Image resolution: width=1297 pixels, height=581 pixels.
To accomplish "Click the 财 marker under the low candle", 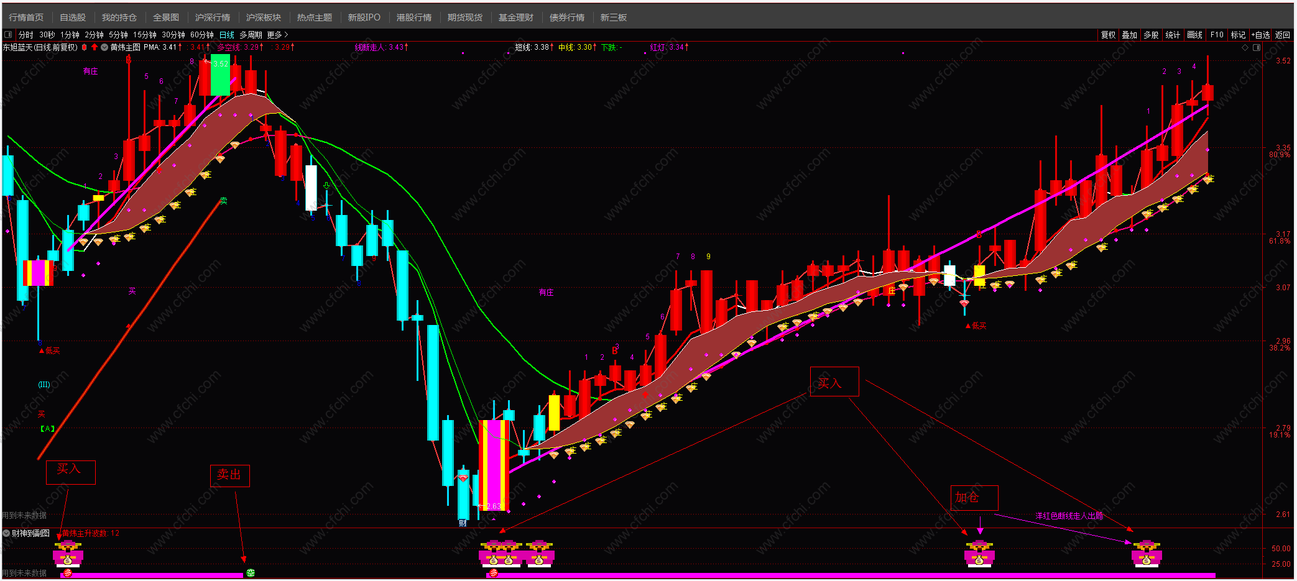I will click(463, 523).
